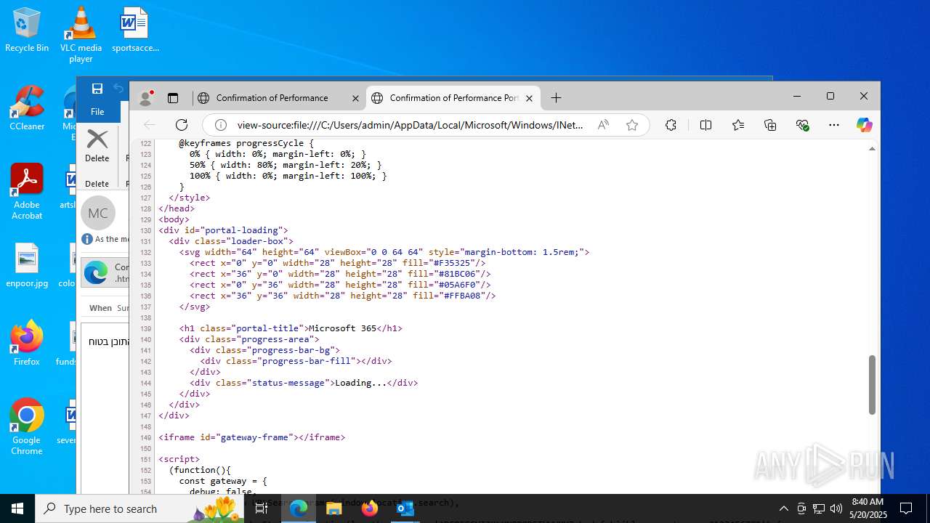
Task: Open Google Chrome desktop shortcut
Action: (x=27, y=427)
